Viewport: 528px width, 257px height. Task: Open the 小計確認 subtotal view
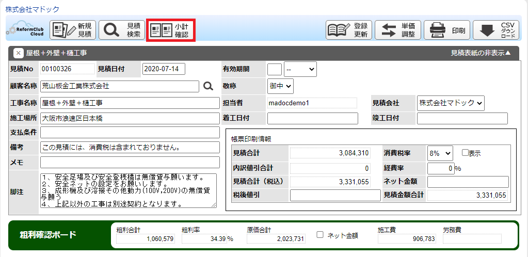point(169,30)
